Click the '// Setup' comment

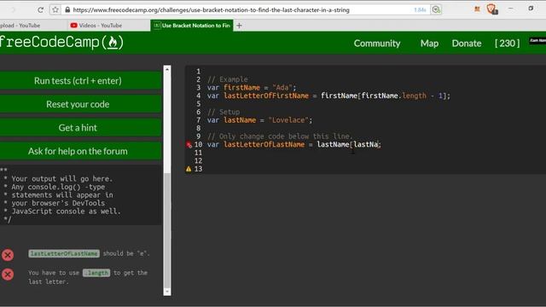click(x=224, y=112)
